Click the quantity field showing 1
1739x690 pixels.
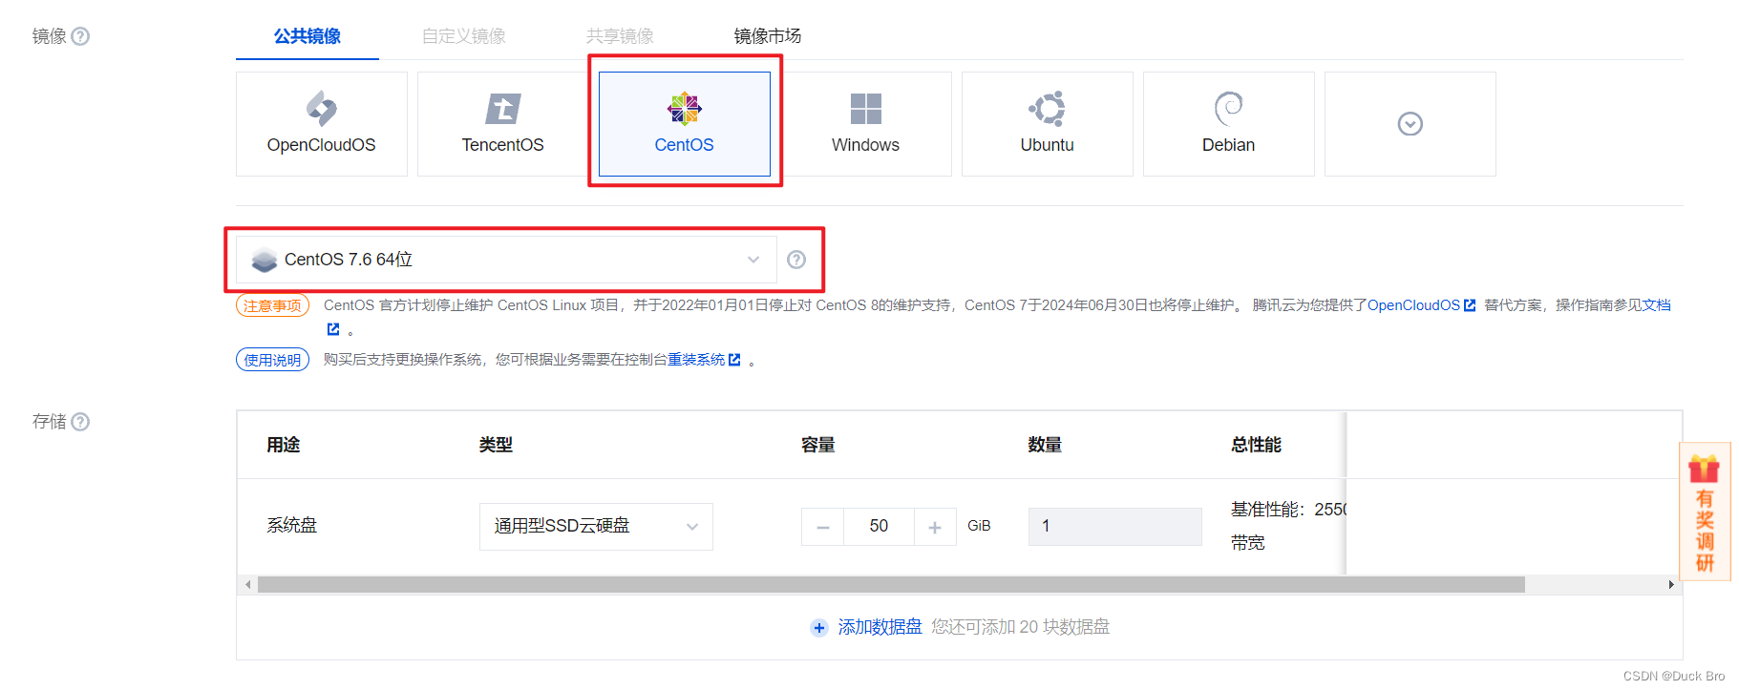(1114, 527)
